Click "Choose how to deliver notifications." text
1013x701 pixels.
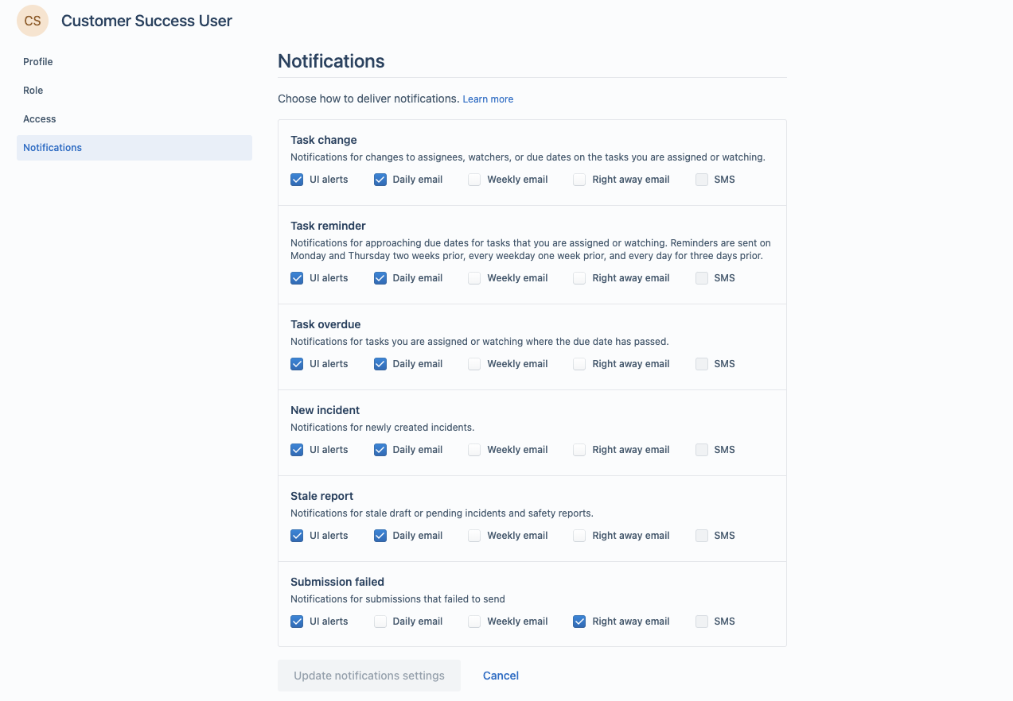coord(368,99)
